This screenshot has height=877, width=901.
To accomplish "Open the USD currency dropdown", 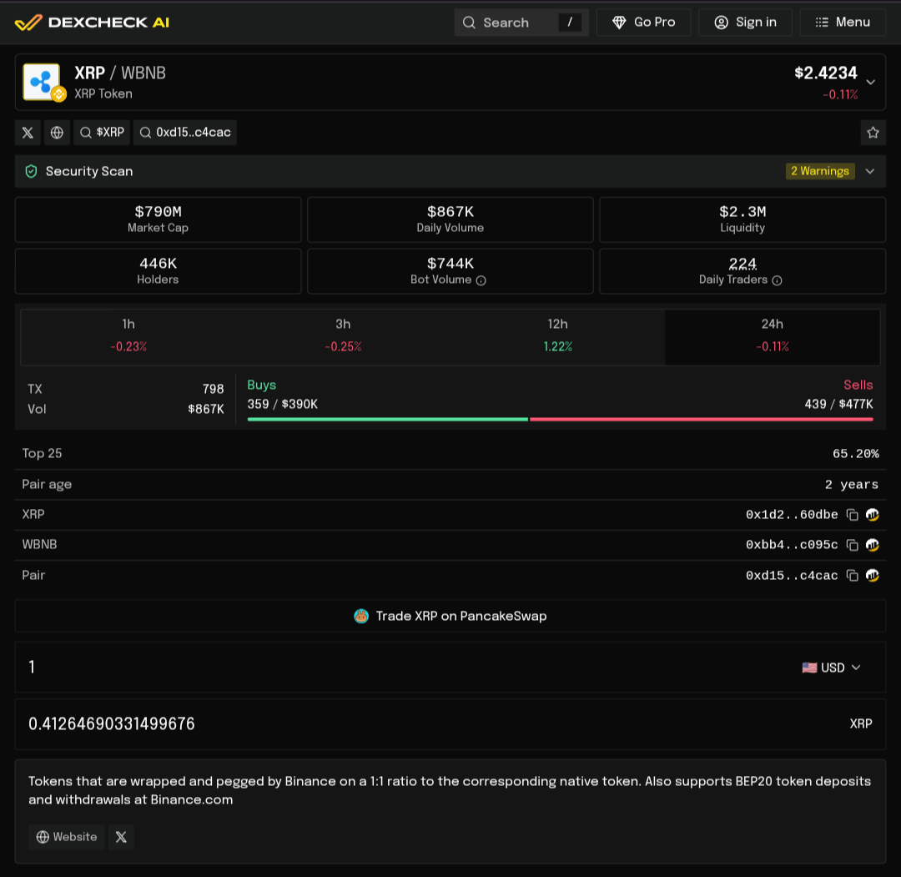I will click(831, 668).
